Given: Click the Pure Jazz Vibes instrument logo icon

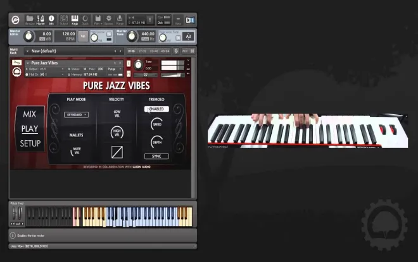Looking at the screenshot, I should coord(16,72).
